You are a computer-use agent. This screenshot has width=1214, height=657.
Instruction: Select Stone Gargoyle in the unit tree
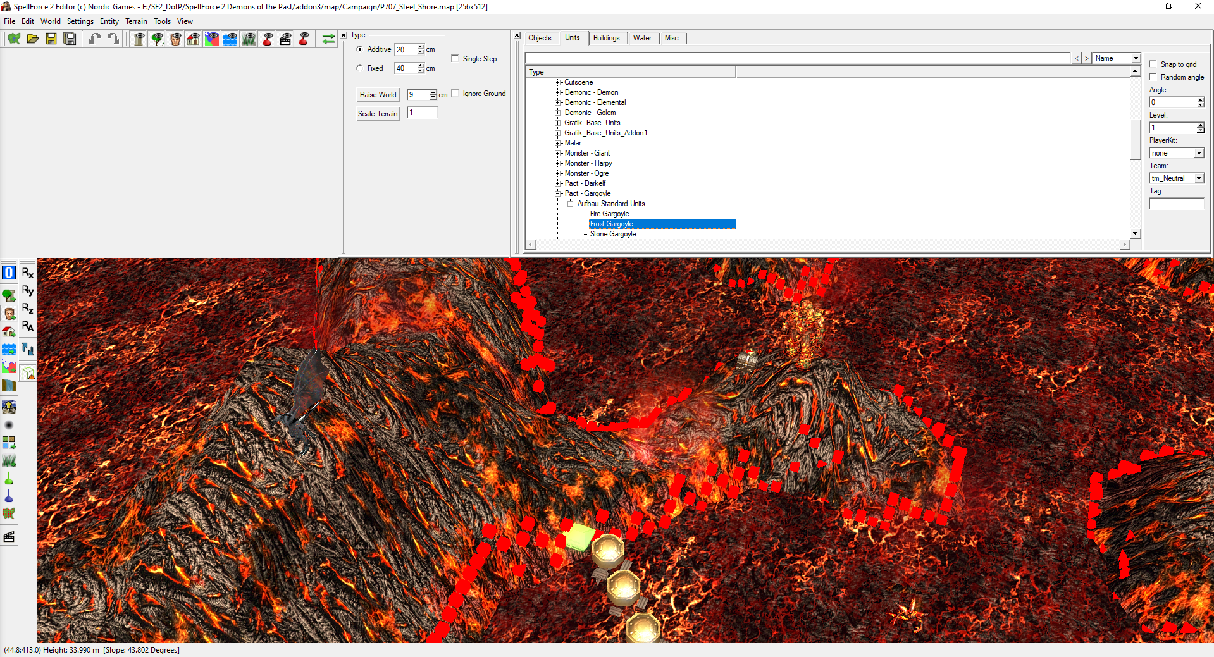click(613, 234)
